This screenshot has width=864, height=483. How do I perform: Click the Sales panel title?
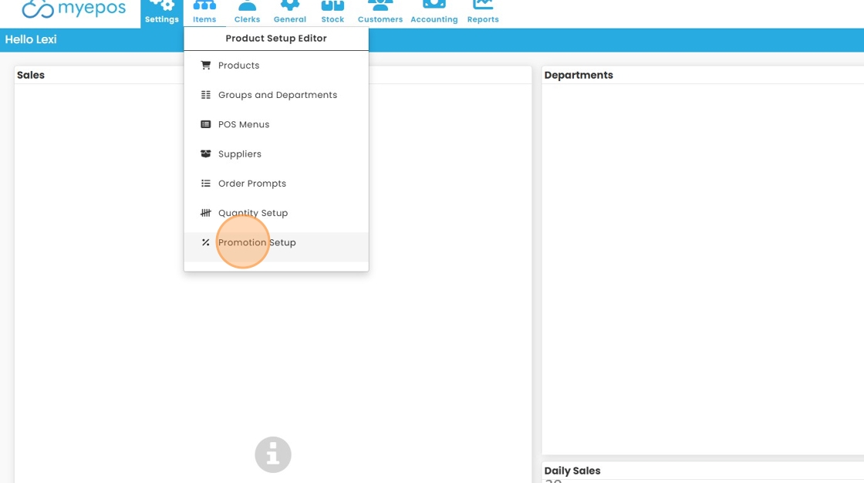point(30,75)
